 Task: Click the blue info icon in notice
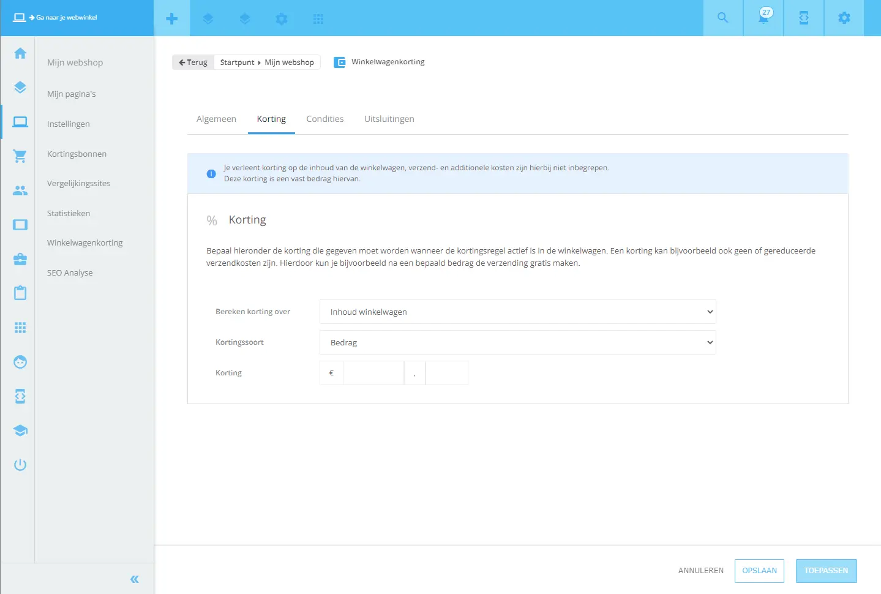tap(211, 174)
